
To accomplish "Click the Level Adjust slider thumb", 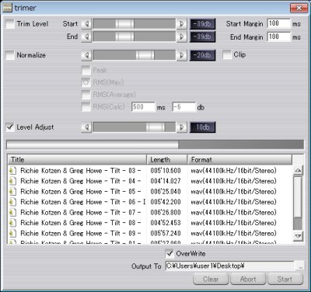I will (x=155, y=127).
